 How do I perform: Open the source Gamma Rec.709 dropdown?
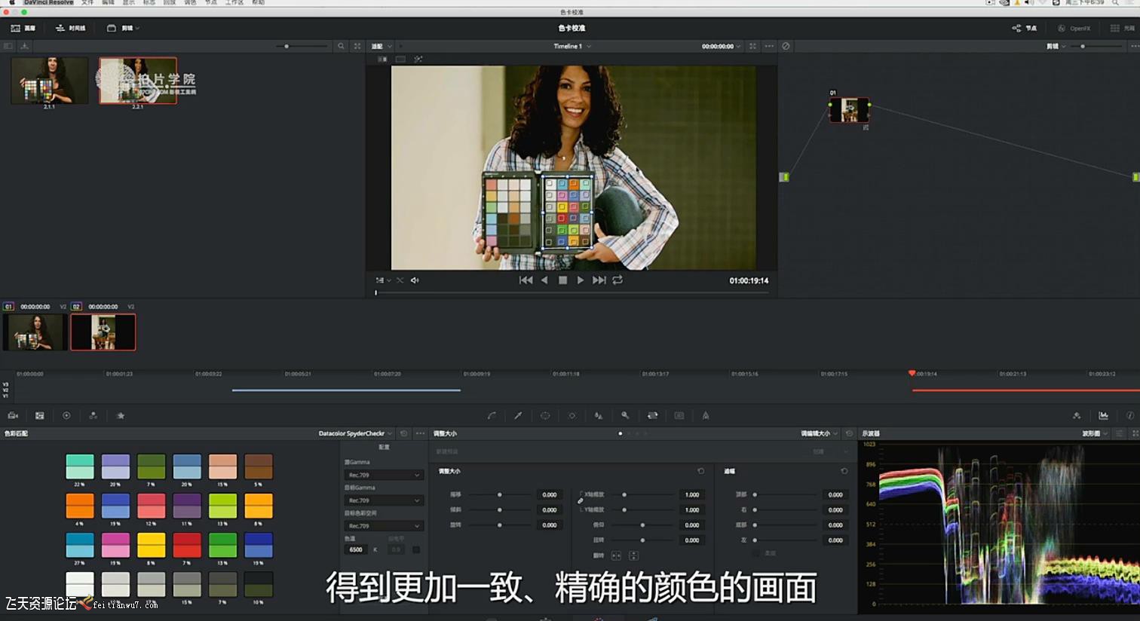point(383,475)
